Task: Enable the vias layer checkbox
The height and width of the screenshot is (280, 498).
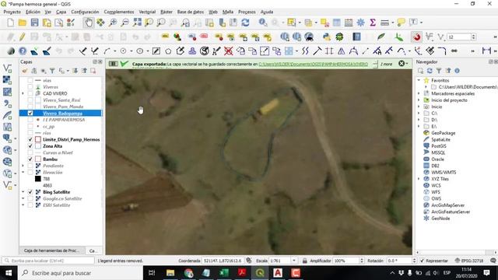Action: click(30, 80)
